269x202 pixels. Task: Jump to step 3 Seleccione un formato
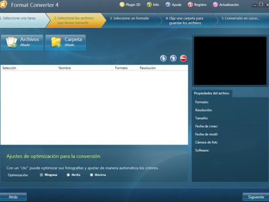[x=131, y=20]
